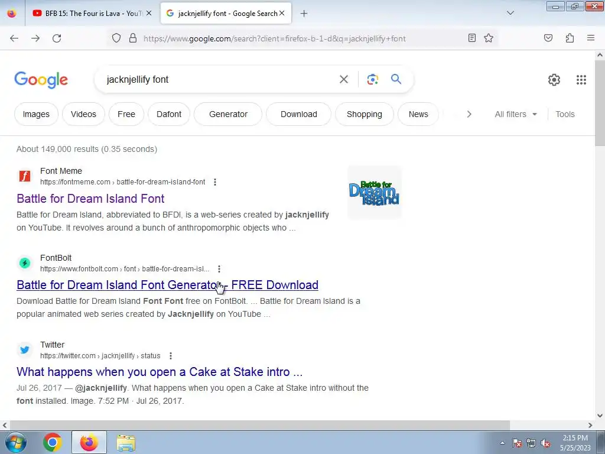The image size is (605, 454).
Task: Expand the All filters dropdown
Action: [516, 114]
